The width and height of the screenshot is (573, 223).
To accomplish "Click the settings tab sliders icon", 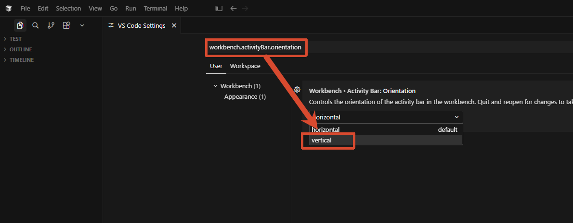I will point(111,26).
